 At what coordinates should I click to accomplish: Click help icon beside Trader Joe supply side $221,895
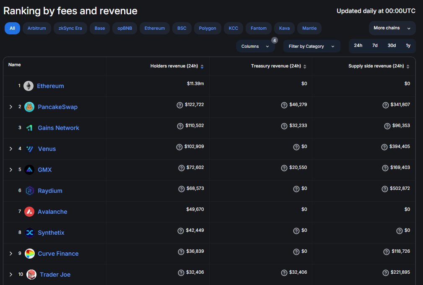click(386, 273)
